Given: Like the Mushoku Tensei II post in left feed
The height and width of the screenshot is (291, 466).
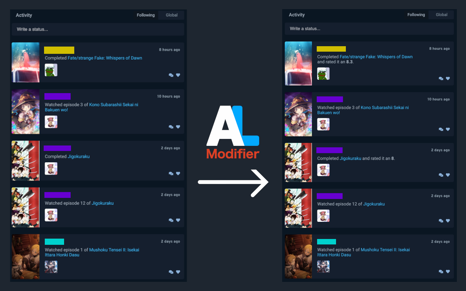Looking at the screenshot, I should [x=178, y=272].
